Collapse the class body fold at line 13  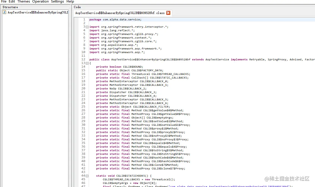87,63
